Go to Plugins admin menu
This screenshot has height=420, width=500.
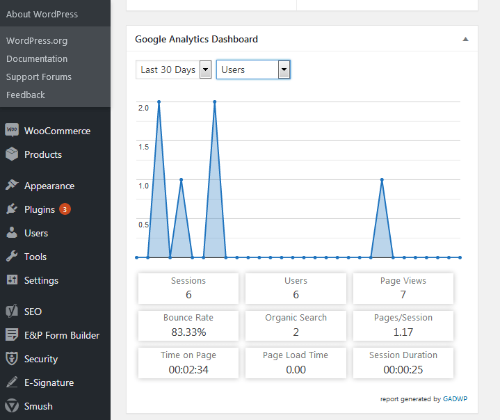click(40, 209)
